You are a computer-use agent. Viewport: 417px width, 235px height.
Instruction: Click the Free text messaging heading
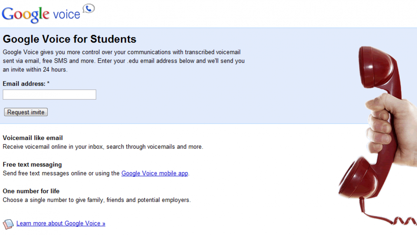(x=32, y=164)
